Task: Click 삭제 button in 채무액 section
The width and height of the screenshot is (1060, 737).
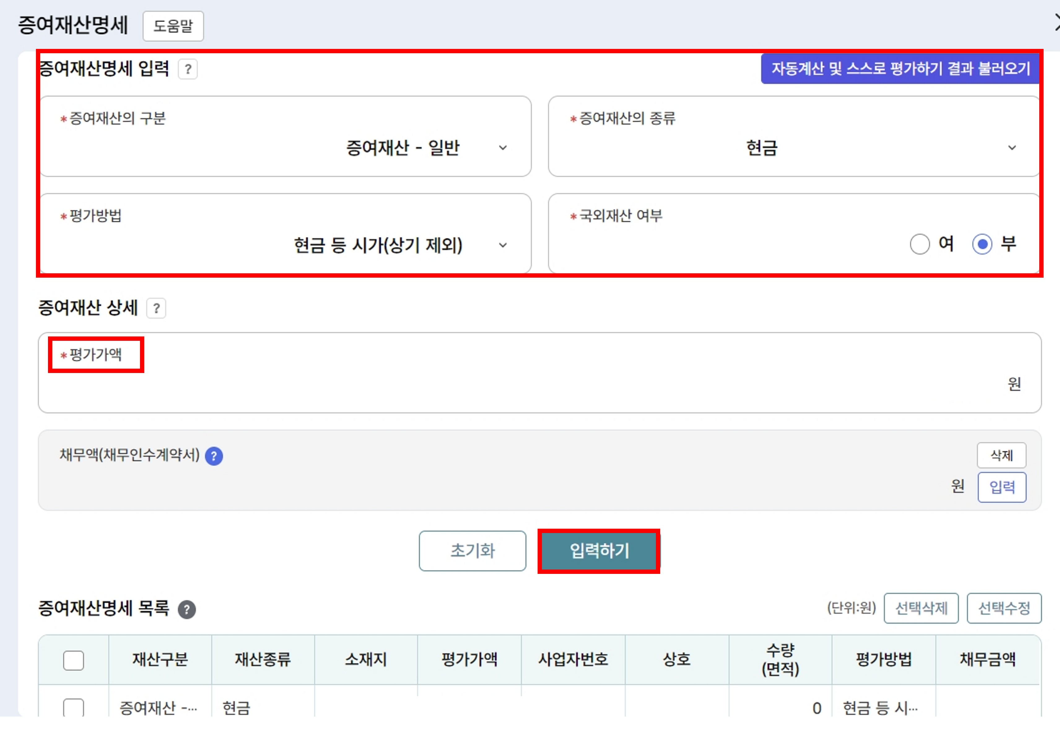Action: 1001,455
